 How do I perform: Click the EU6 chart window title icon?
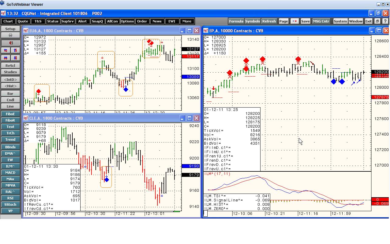26,31
